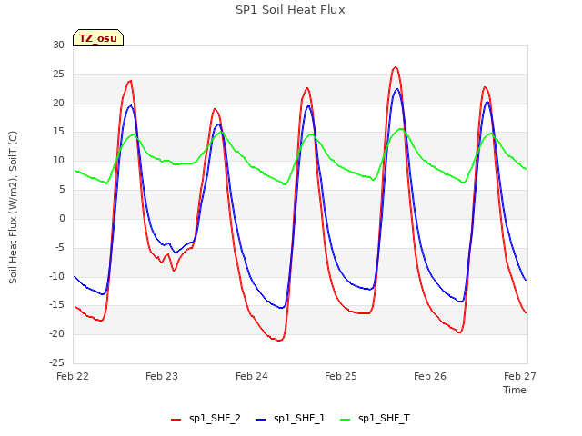Click the red curve's highest peak on Feb 25
This screenshot has height=436, width=582.
[396, 67]
